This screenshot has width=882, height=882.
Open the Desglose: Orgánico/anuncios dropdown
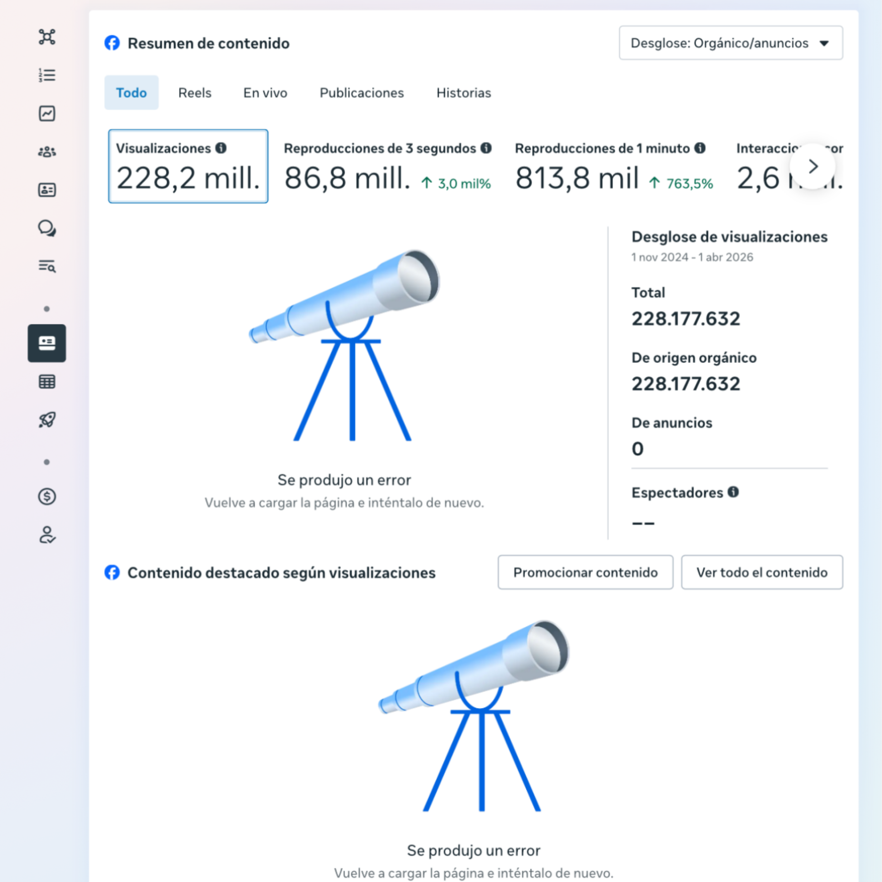[731, 43]
